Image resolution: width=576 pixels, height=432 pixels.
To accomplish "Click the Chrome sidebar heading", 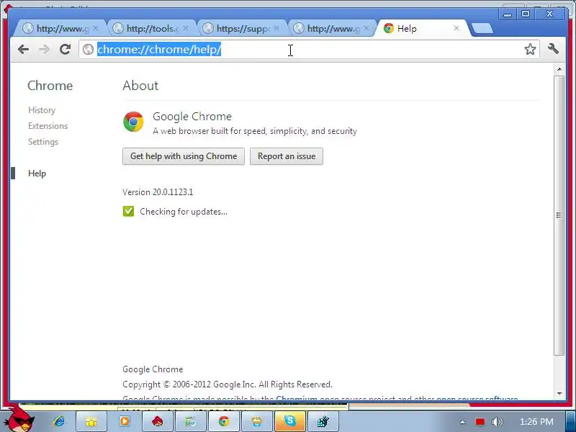I will (x=50, y=86).
